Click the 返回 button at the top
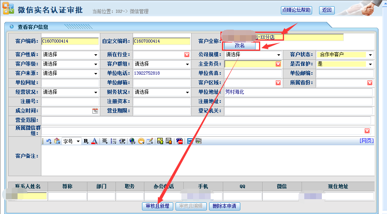Screen dimensions: 387x214 [x=327, y=10]
